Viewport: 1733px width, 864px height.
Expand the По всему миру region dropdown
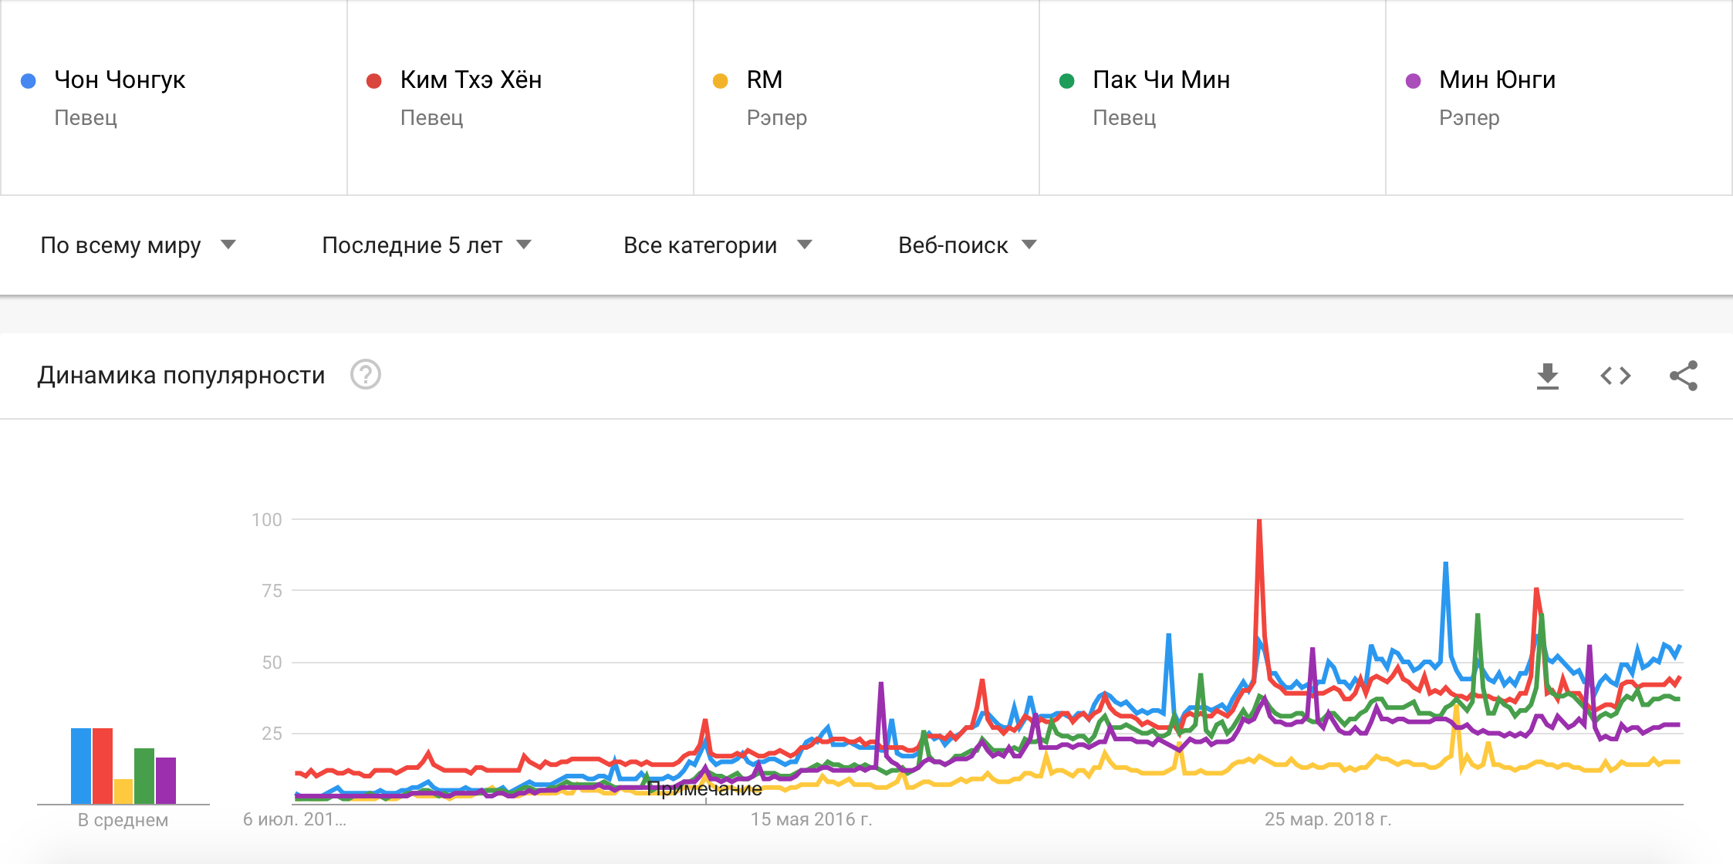(x=138, y=245)
